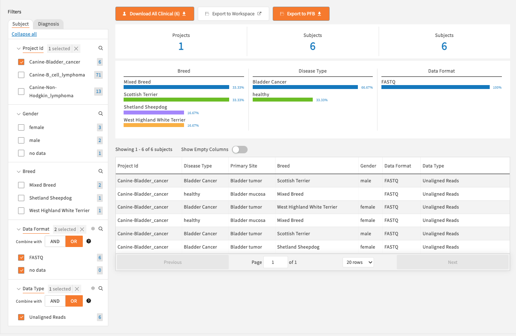
Task: Open the Breed filter search
Action: click(100, 171)
